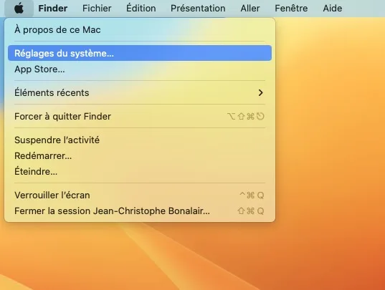Select Redémarrer…
This screenshot has height=290, width=385.
[x=140, y=155]
